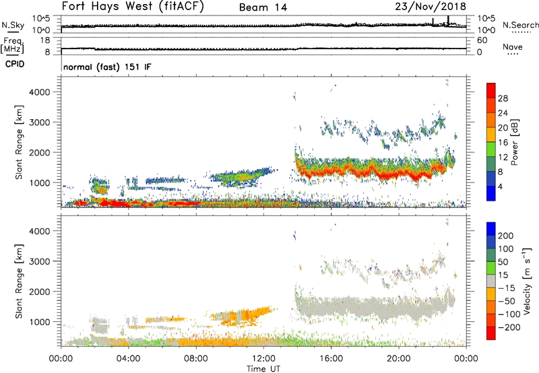Click the 'Fort Hays West (fitACF)' title
The image size is (539, 373).
click(133, 7)
